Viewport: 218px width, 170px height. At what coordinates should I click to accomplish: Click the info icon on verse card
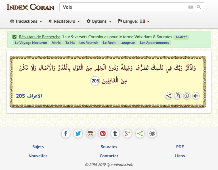[187, 96]
